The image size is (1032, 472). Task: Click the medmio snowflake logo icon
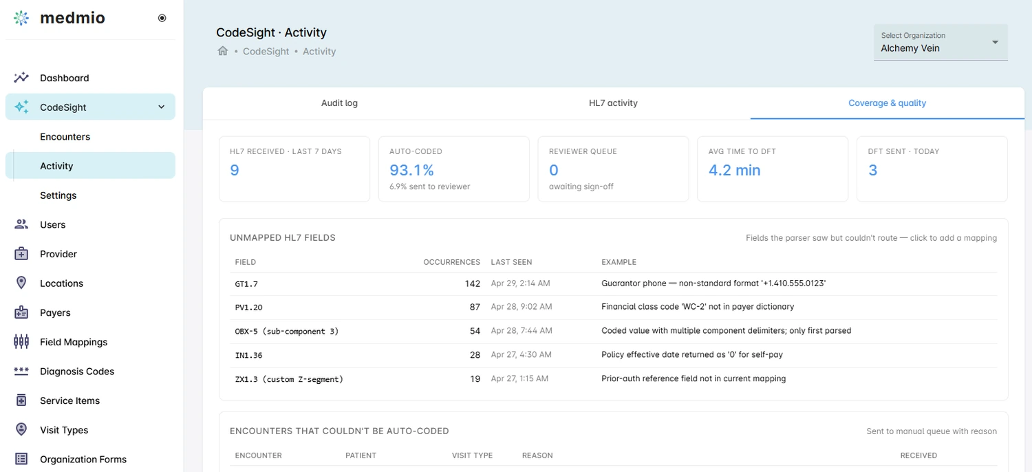pyautogui.click(x=21, y=19)
